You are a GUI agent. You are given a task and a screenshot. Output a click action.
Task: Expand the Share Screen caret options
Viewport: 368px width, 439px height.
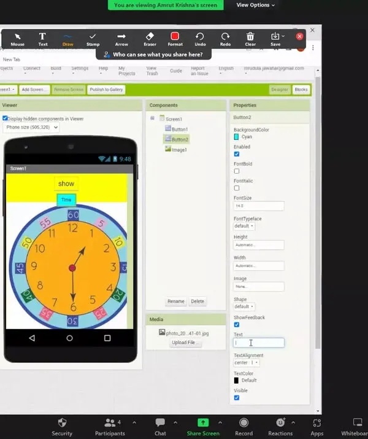(220, 422)
